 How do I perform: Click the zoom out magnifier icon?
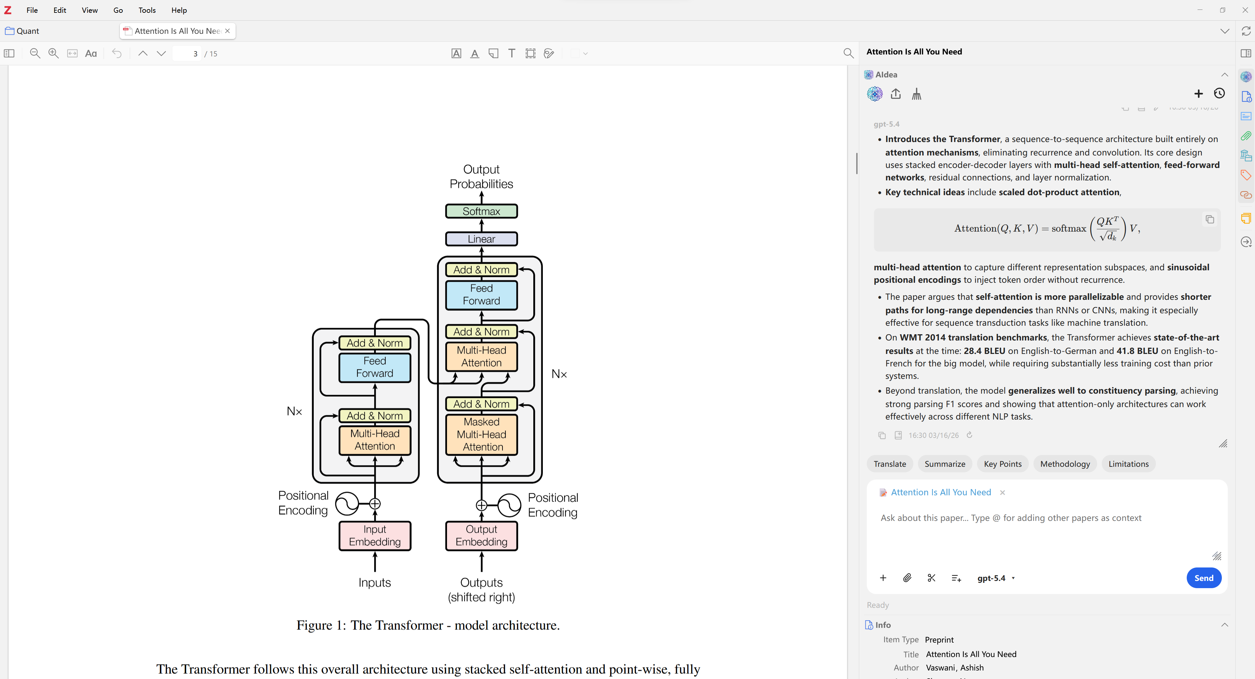[x=34, y=53]
